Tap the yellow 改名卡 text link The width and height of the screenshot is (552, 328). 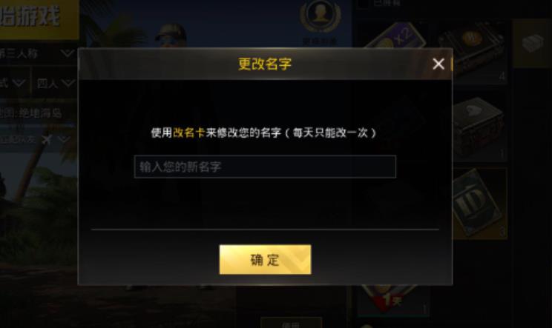coord(188,133)
